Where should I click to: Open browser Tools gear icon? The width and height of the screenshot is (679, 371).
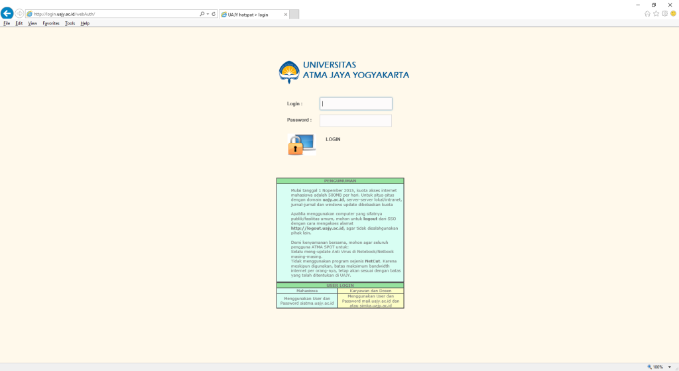coord(664,13)
